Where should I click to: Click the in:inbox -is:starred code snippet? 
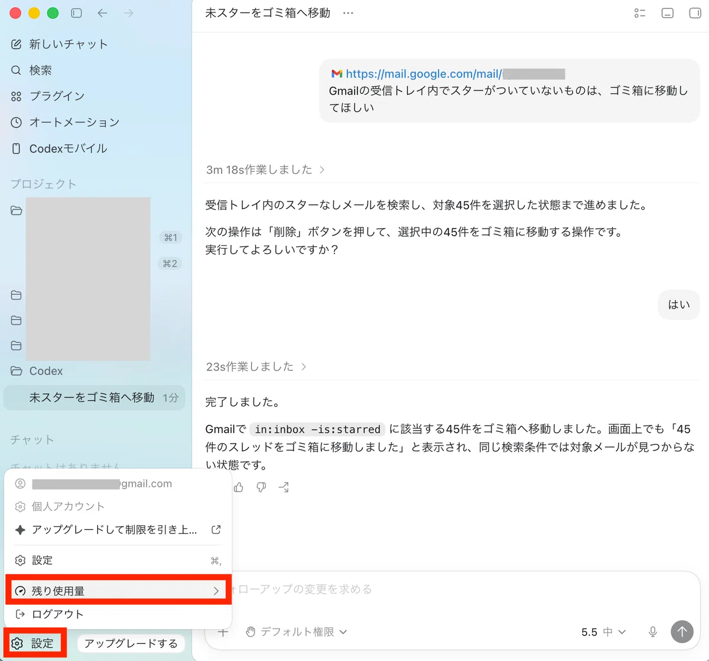coord(318,429)
